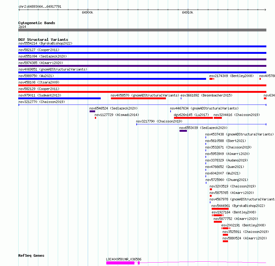Screen dimensions: 275x266
Task: Click the nsv5725960 (Chuang2021) label
Action: point(227,180)
